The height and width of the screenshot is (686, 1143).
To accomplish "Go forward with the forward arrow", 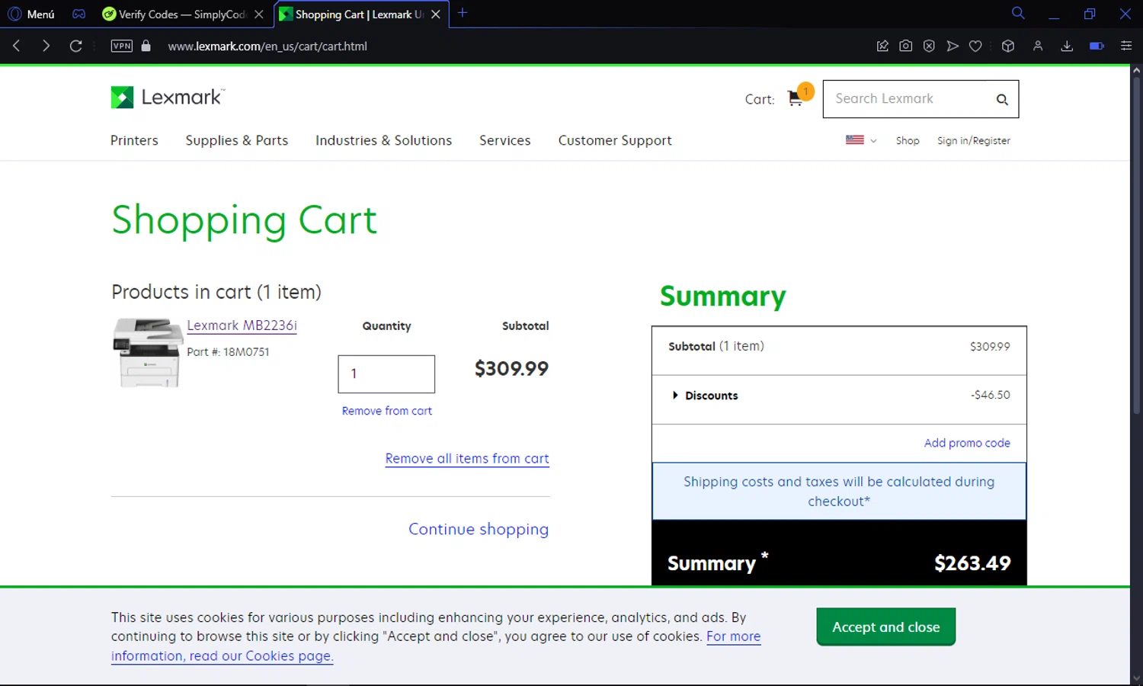I will (46, 46).
